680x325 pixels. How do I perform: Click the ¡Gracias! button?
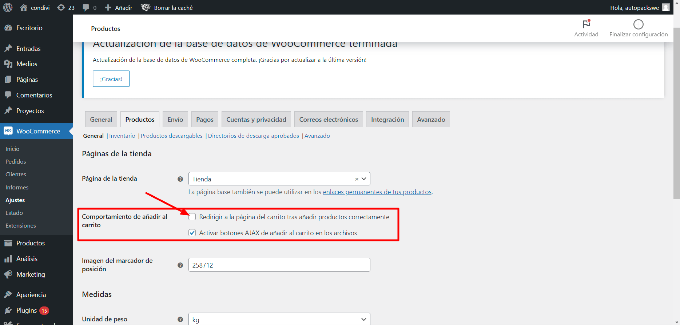tap(111, 79)
